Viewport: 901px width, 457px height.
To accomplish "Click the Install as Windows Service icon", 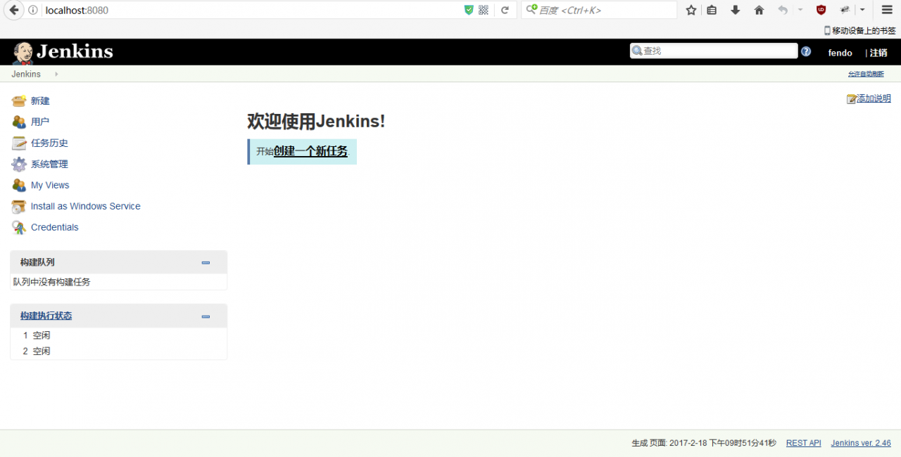I will (19, 206).
